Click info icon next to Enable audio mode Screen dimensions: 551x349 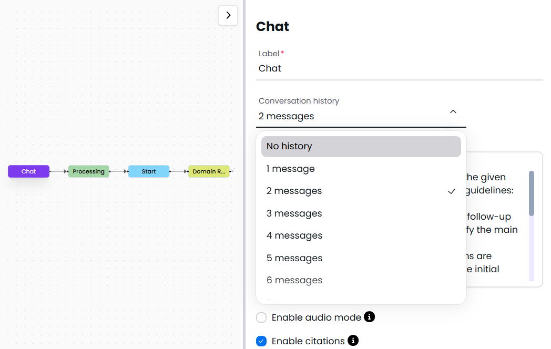pos(370,317)
